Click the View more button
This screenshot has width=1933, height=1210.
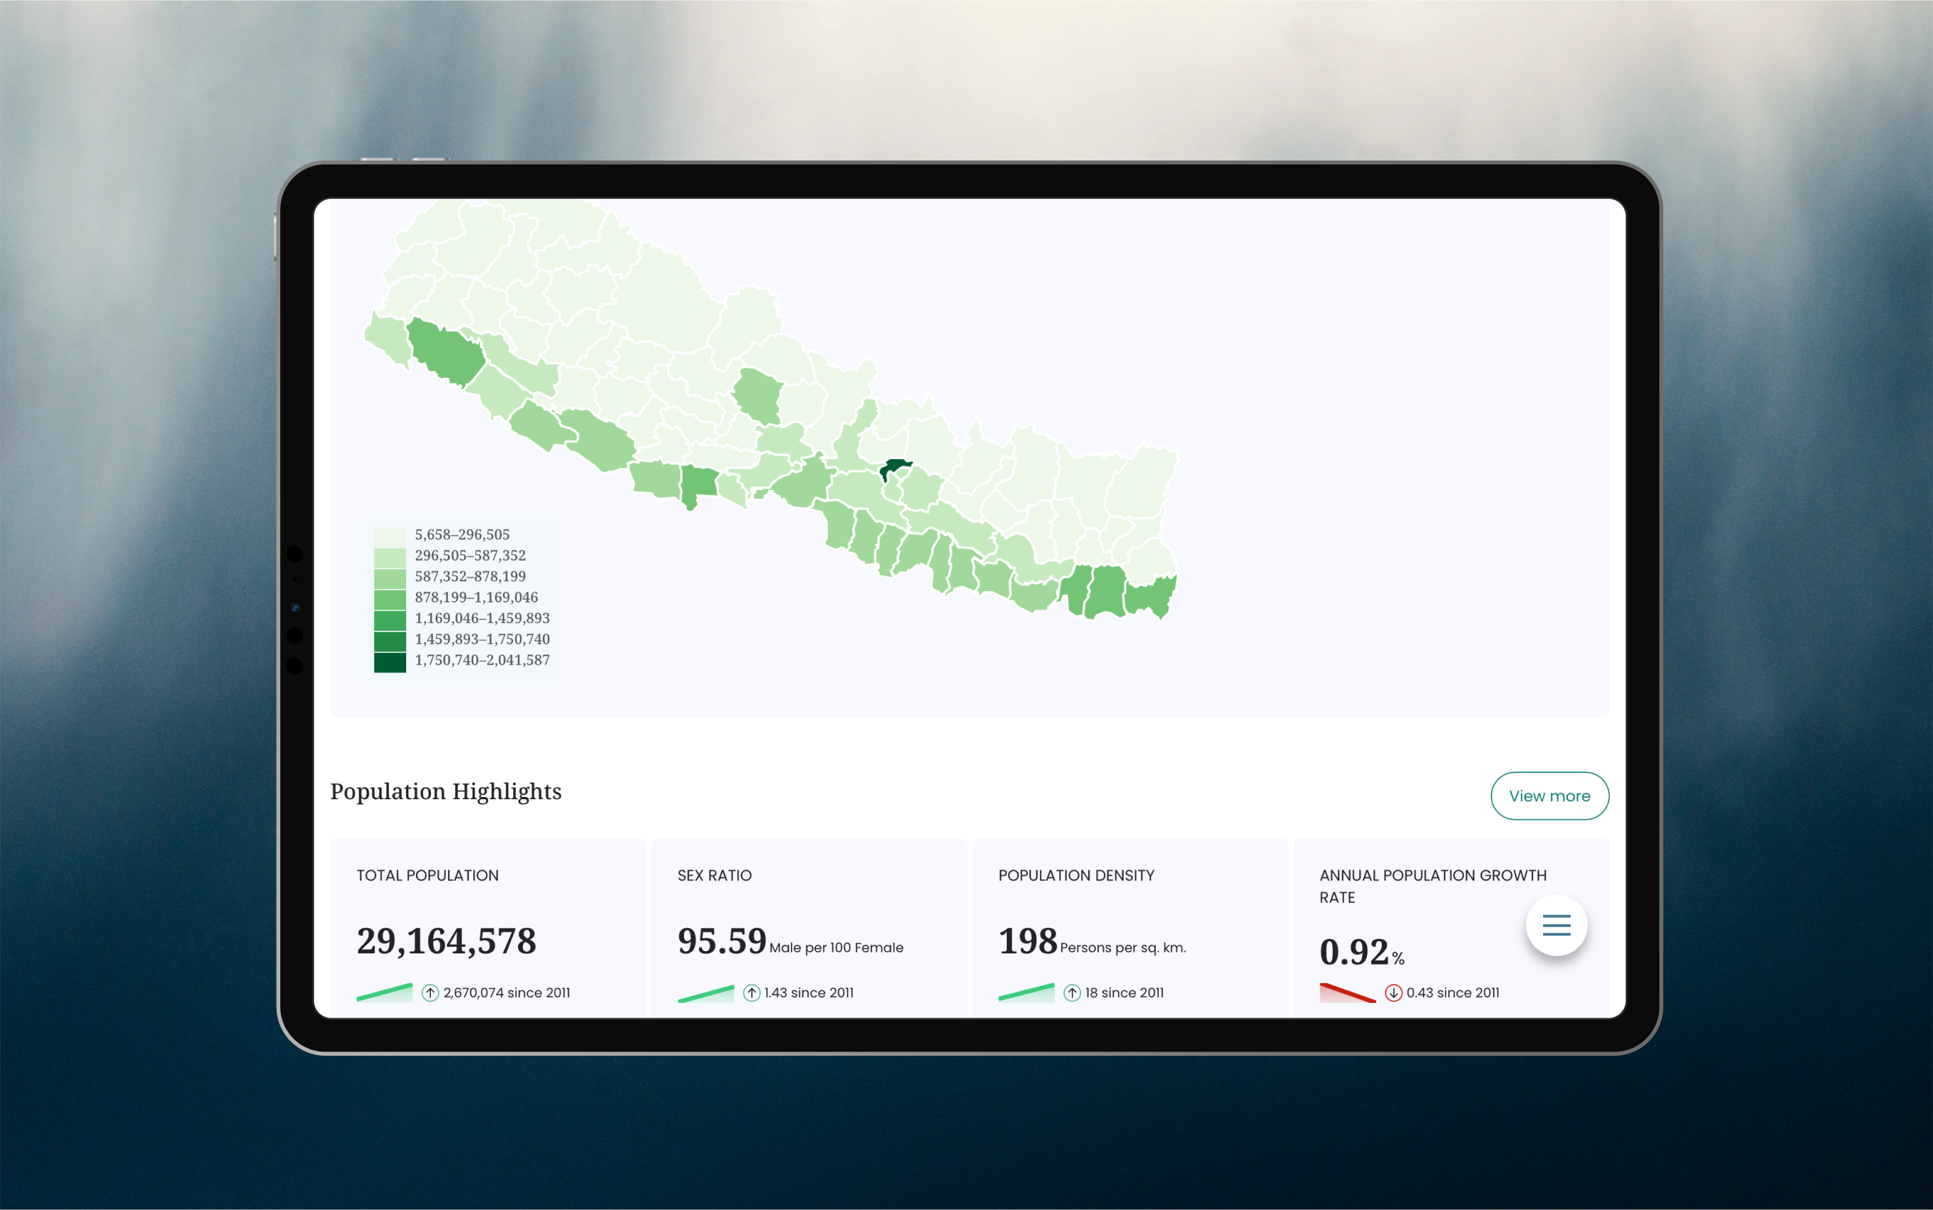[x=1550, y=796]
